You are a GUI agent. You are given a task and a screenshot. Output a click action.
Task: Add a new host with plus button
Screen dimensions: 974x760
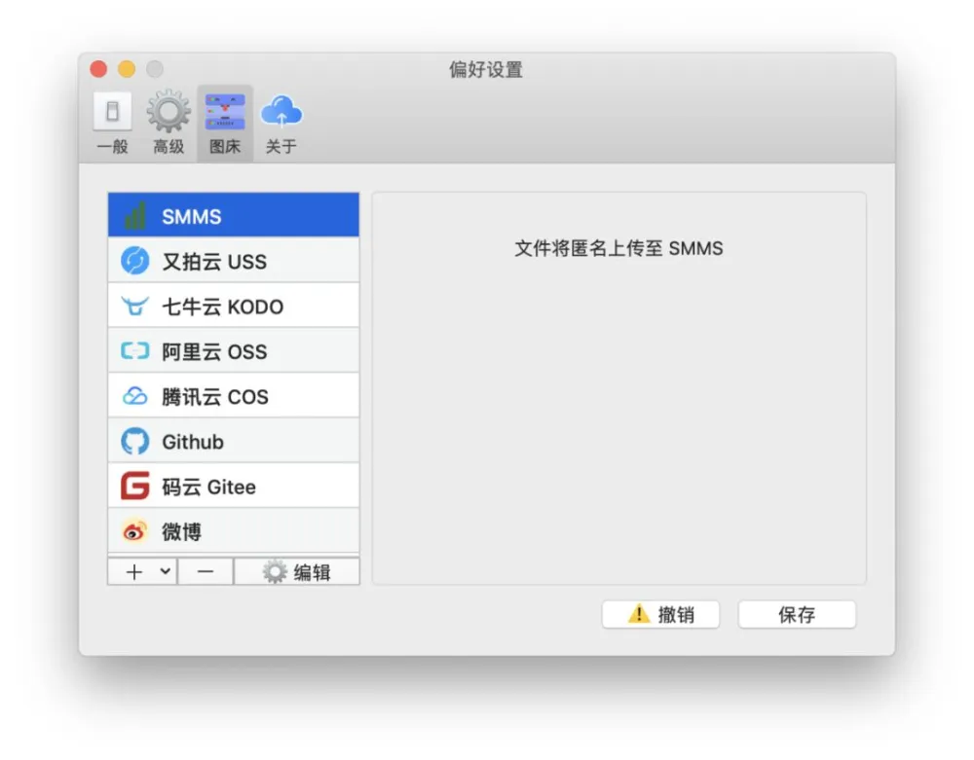point(134,571)
